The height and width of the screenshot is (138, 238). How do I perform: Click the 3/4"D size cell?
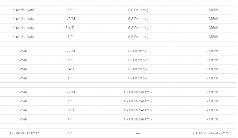[70, 28]
